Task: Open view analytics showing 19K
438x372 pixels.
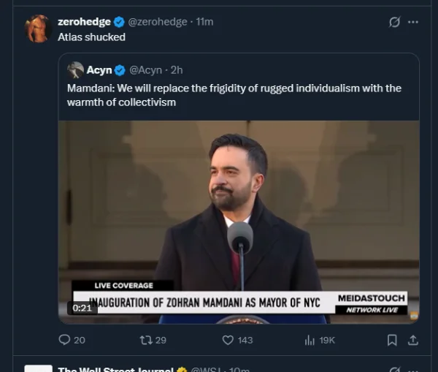Action: (x=309, y=340)
